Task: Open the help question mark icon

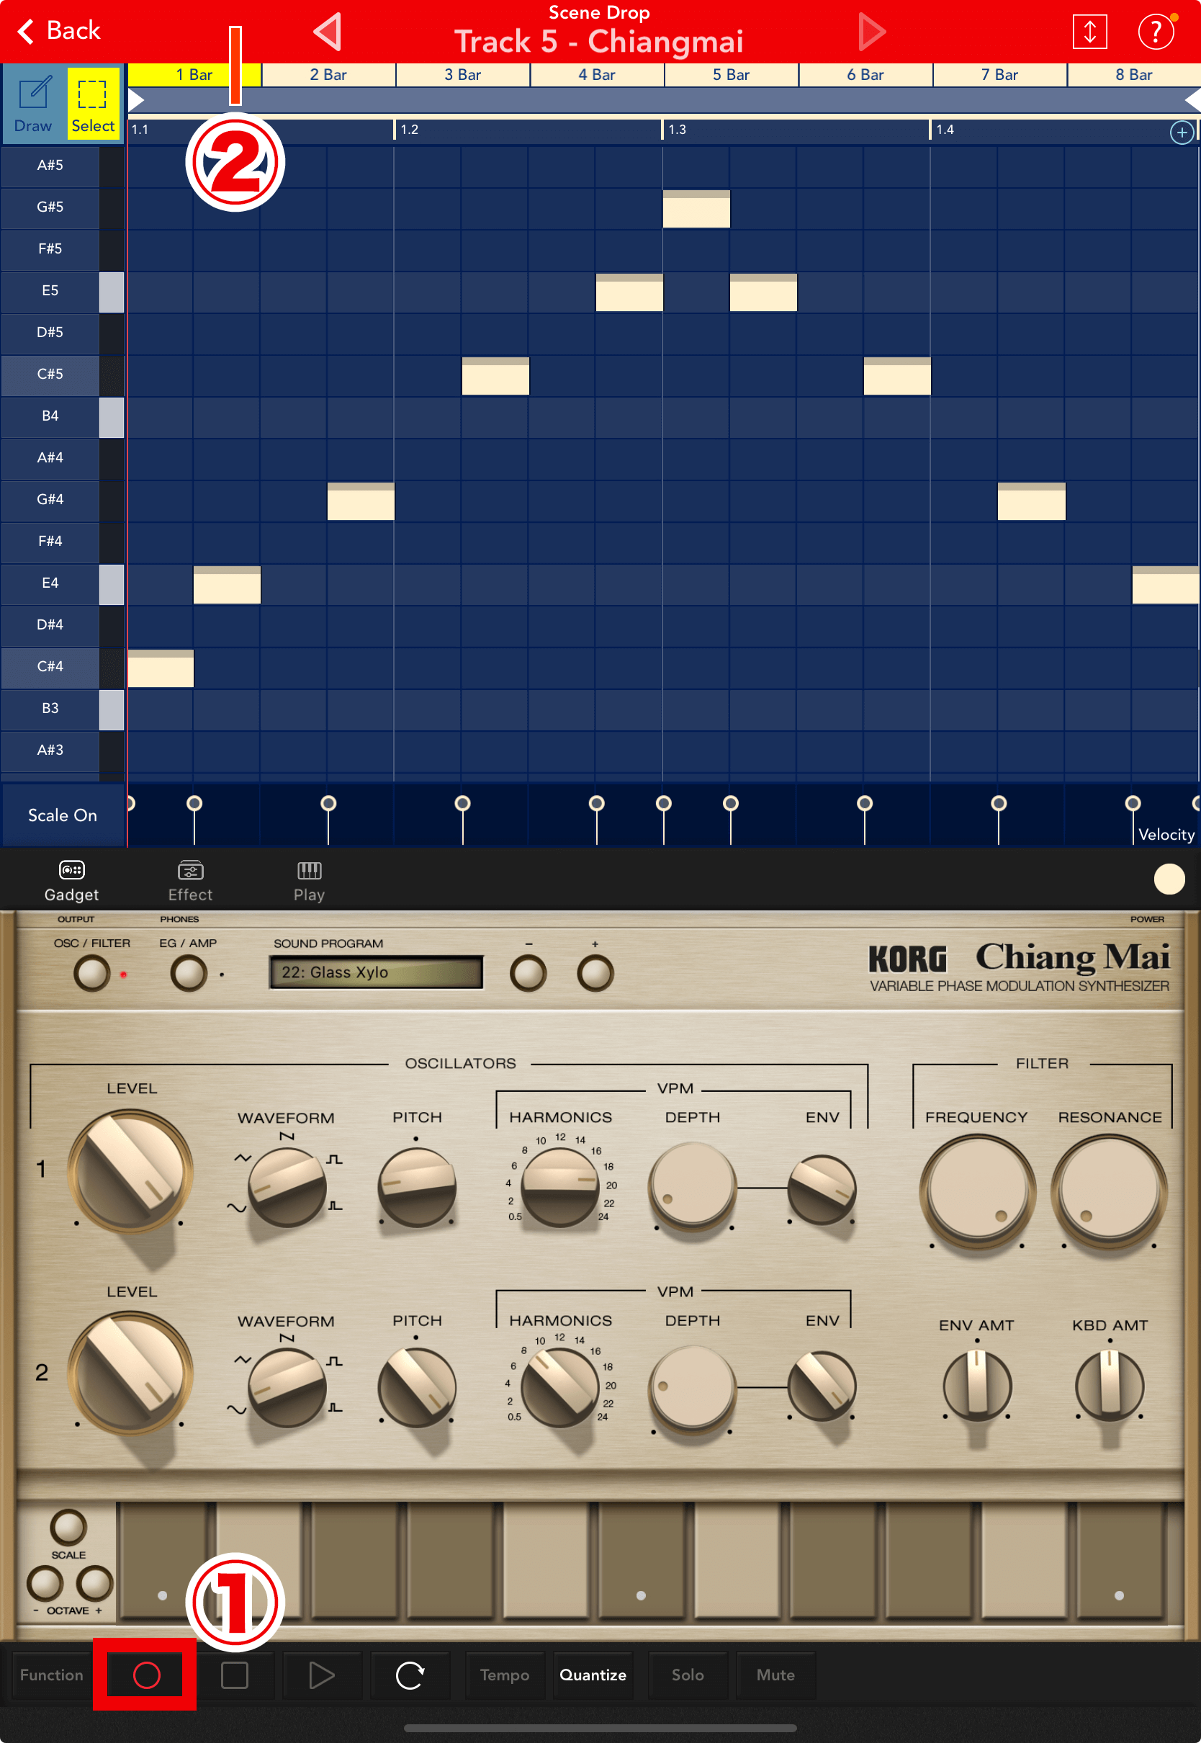Action: [x=1155, y=32]
